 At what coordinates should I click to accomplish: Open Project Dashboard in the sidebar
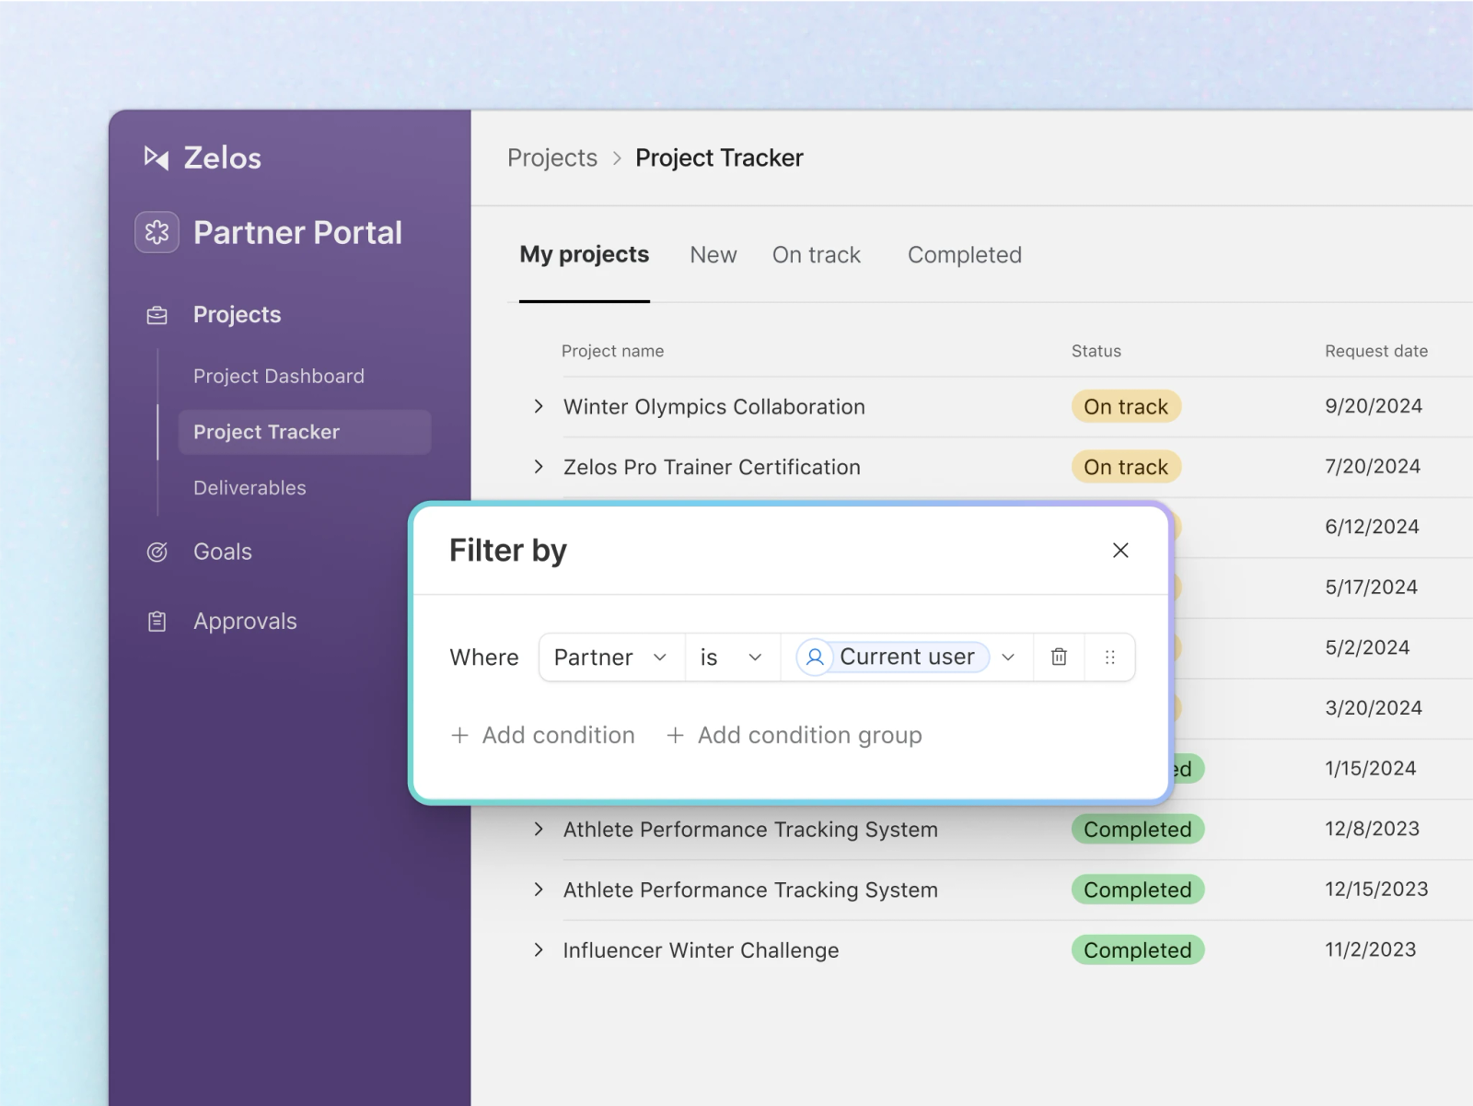tap(279, 376)
